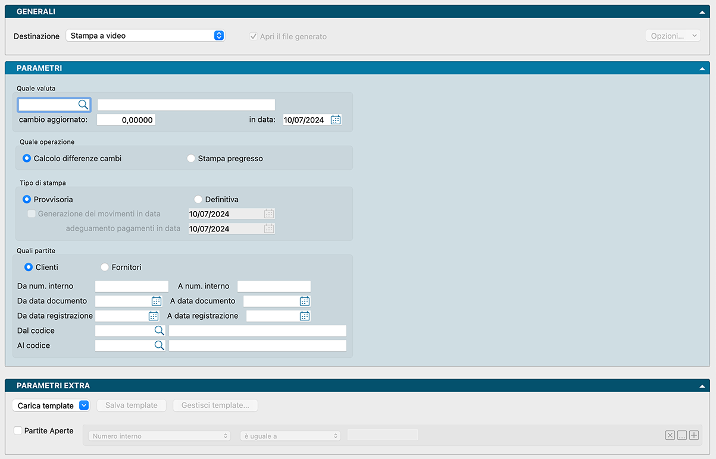
Task: Open 'Carica template' dropdown menu
Action: (x=83, y=405)
